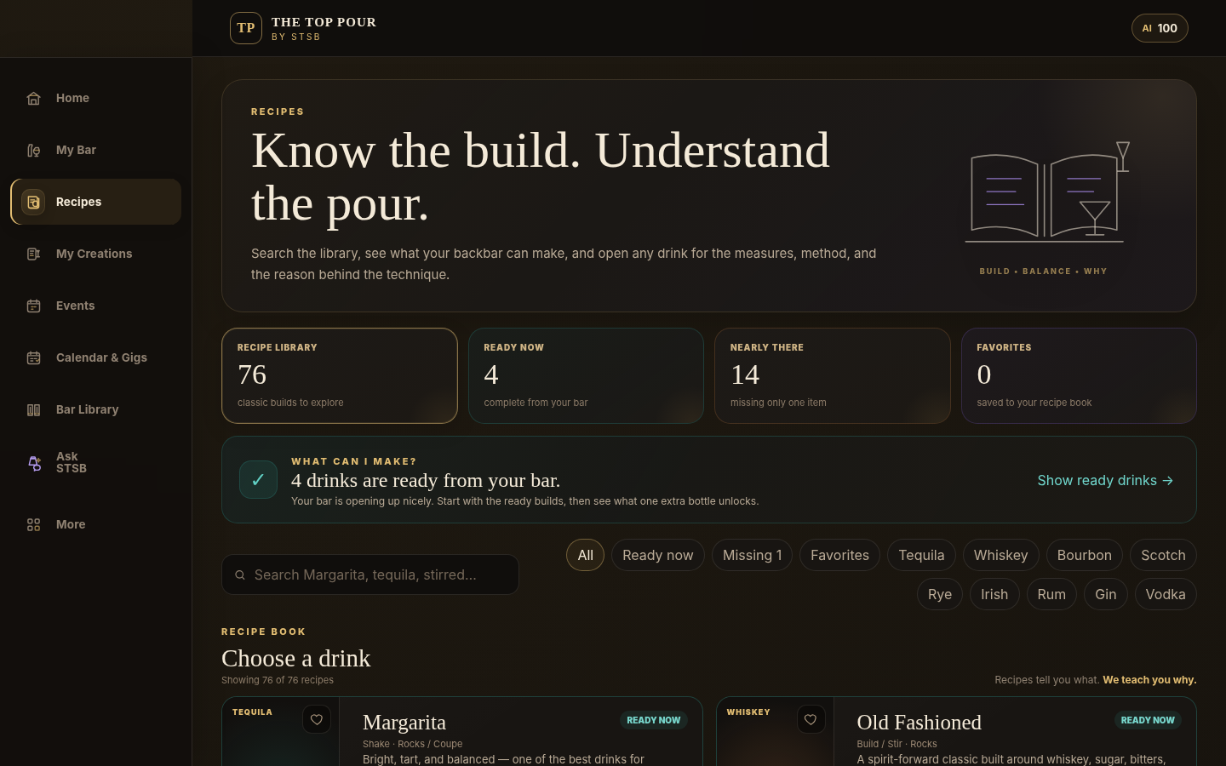This screenshot has height=766, width=1226.
Task: Toggle the Missing 1 filter
Action: [753, 555]
